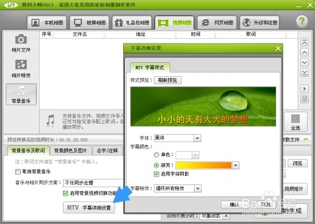The width and height of the screenshot is (315, 224).
Task: Select the 名字/注释 tab
Action: [107, 151]
